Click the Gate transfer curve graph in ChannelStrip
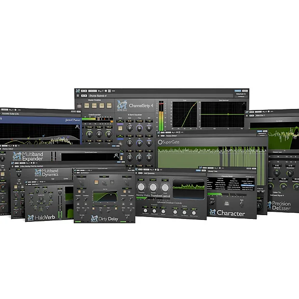The image size is (299, 299). [185, 114]
